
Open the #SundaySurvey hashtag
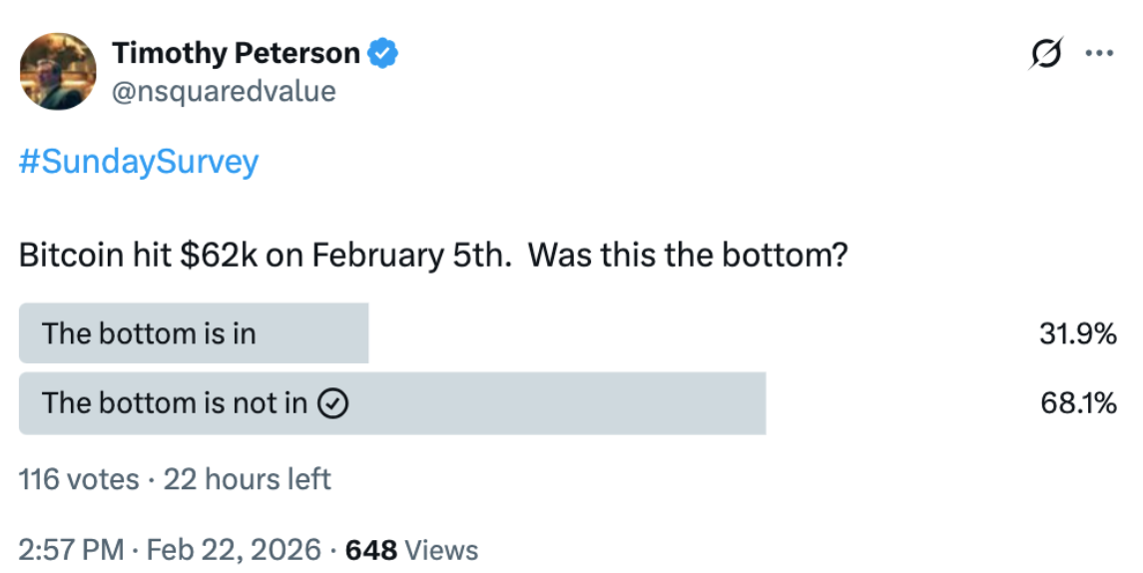(139, 162)
